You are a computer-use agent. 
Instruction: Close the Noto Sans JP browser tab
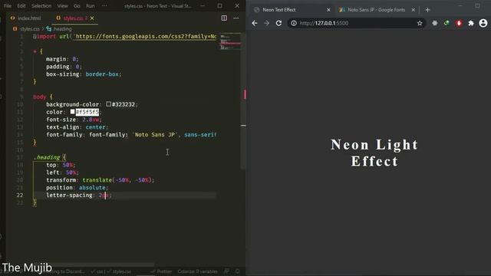(413, 10)
